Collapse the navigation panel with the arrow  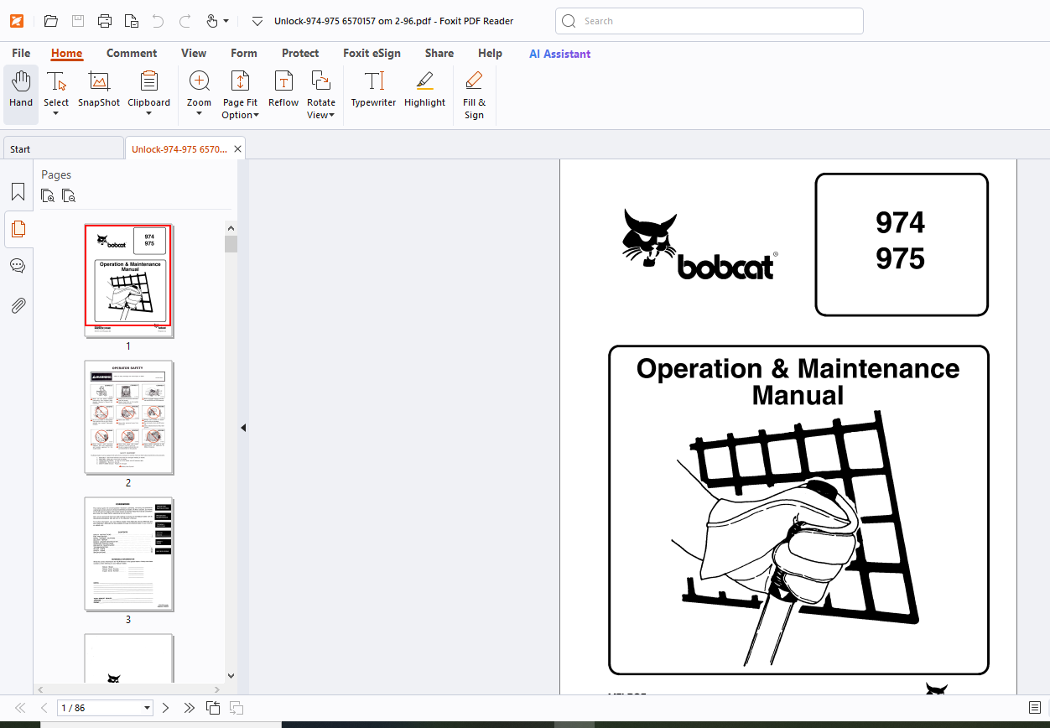click(x=243, y=428)
